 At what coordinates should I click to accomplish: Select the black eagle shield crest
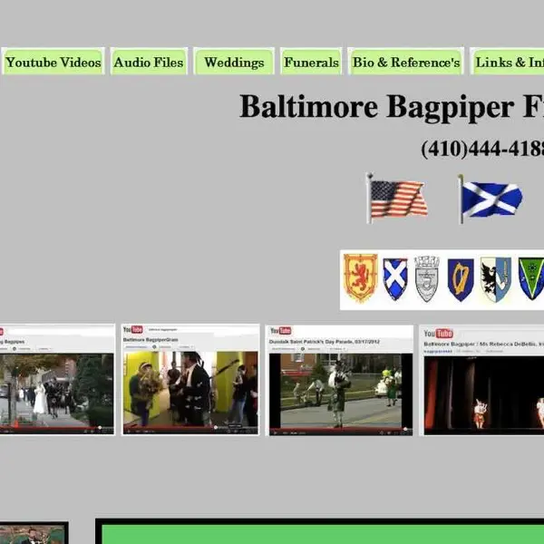[x=496, y=279]
